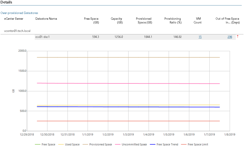The width and height of the screenshot is (245, 148).
Task: Click the Free Space Limit legend swatch
Action: coord(184,145)
